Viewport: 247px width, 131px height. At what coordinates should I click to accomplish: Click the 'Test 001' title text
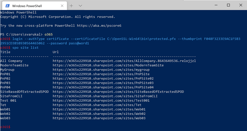(8, 101)
